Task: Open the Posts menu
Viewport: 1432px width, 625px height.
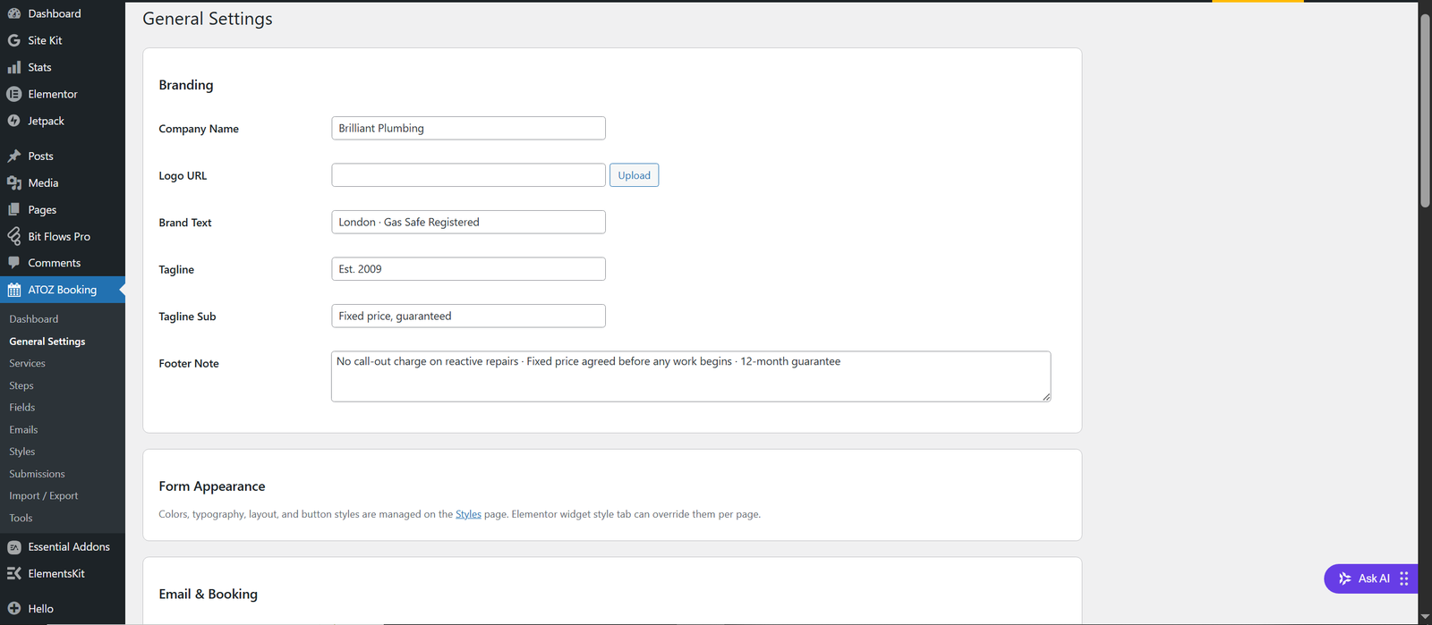Action: click(63, 156)
